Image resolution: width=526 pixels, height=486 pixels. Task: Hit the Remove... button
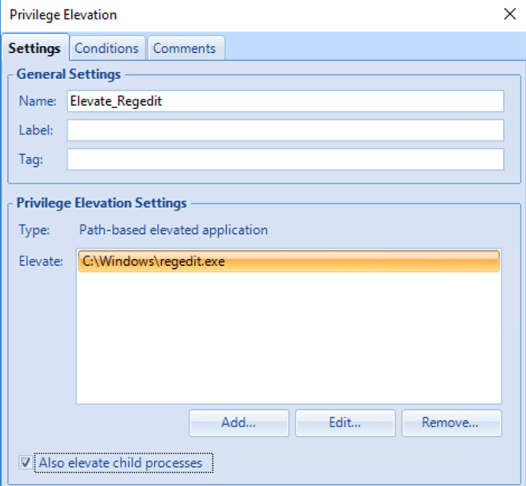(451, 423)
